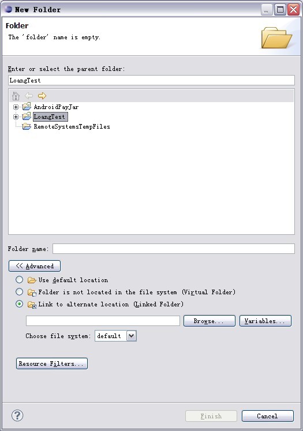This screenshot has height=431, width=303.
Task: Expand the AndroidPayJar tree node
Action: click(16, 107)
